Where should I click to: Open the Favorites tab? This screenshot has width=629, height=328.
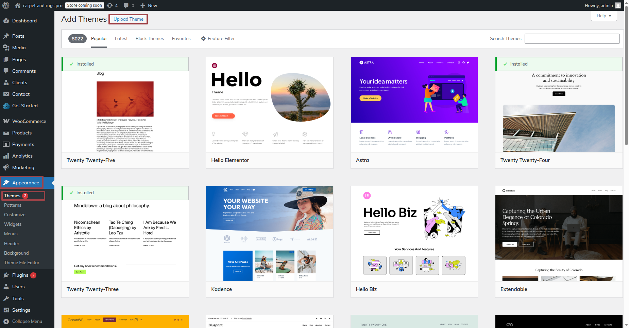(181, 39)
